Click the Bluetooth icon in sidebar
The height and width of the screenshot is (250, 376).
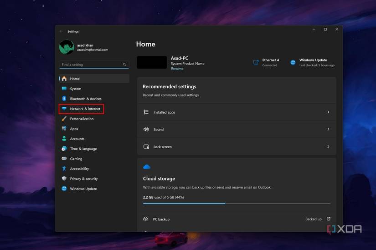(64, 99)
